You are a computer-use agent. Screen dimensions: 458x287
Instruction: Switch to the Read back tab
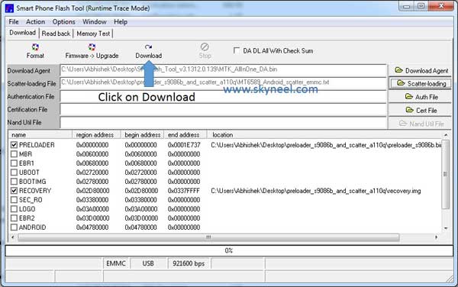coord(56,34)
